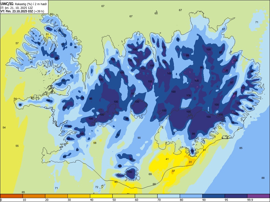The image size is (270, 202).
Task: Click the '85' humidity value over the ocean
Action: pyautogui.click(x=241, y=148)
